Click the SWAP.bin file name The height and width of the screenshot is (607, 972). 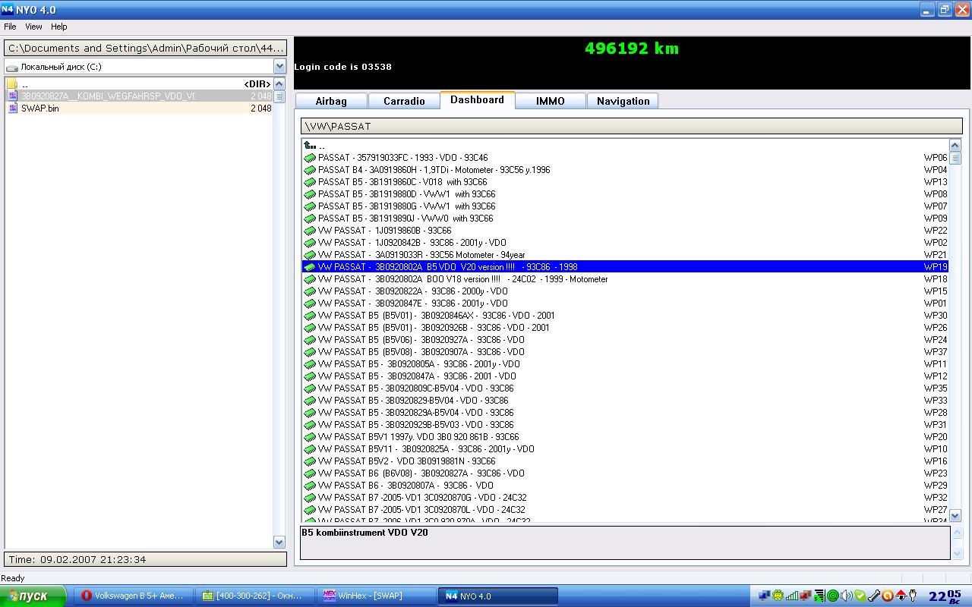(x=39, y=109)
